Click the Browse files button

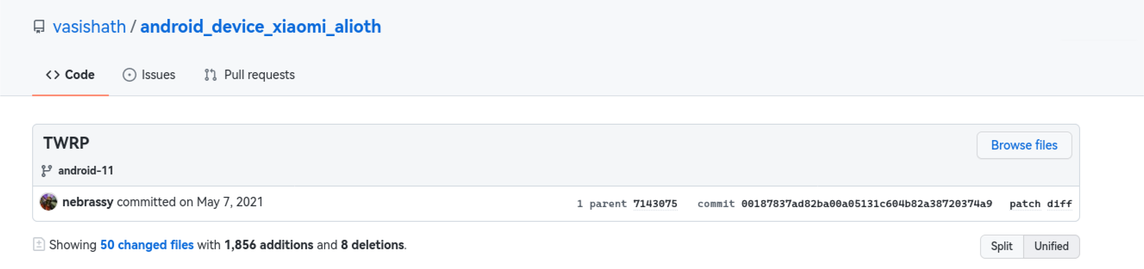point(1024,145)
